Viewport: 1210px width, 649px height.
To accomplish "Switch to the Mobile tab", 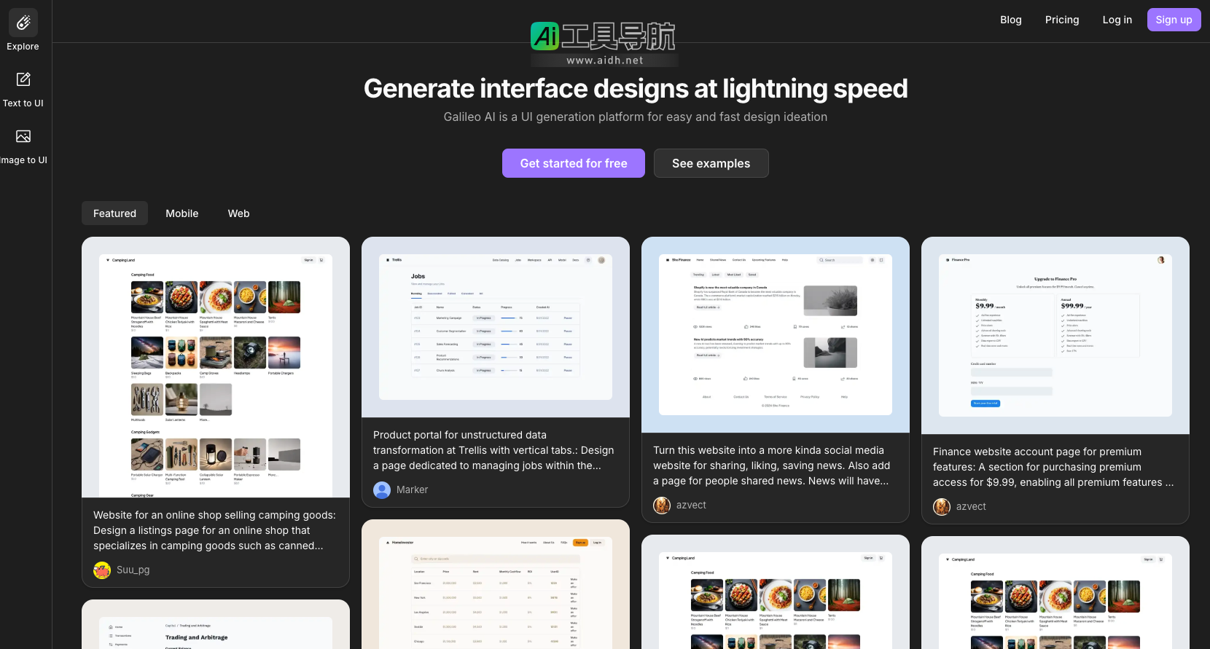I will [181, 213].
